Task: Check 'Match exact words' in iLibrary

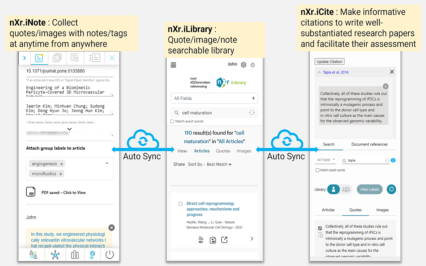Action: click(x=172, y=121)
